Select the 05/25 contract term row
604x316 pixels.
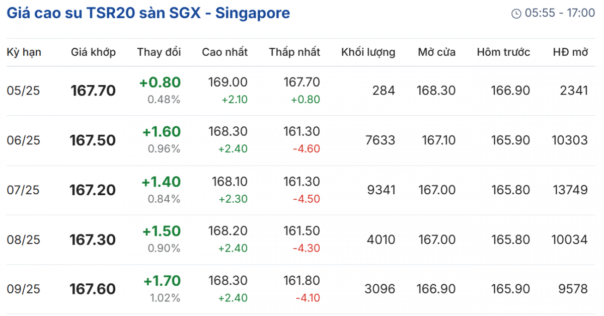(23, 91)
